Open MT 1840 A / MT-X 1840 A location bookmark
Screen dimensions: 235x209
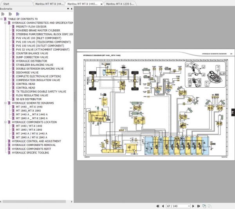tap(31, 137)
